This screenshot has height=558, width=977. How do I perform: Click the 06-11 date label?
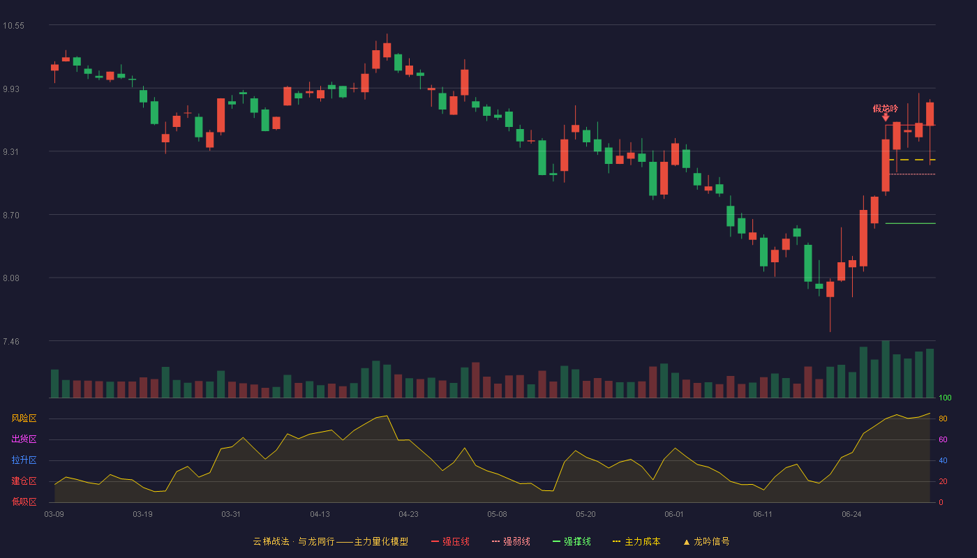point(763,514)
